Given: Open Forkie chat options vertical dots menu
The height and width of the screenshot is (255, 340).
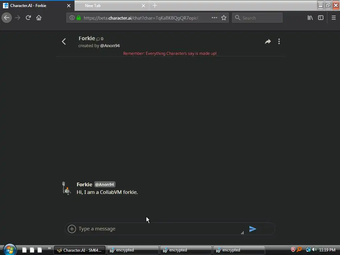Looking at the screenshot, I should pyautogui.click(x=279, y=42).
